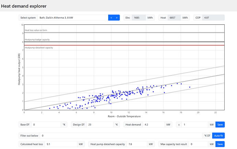This screenshot has width=237, height=149.
Task: Click the Elec kWh value box
Action: (139, 17)
